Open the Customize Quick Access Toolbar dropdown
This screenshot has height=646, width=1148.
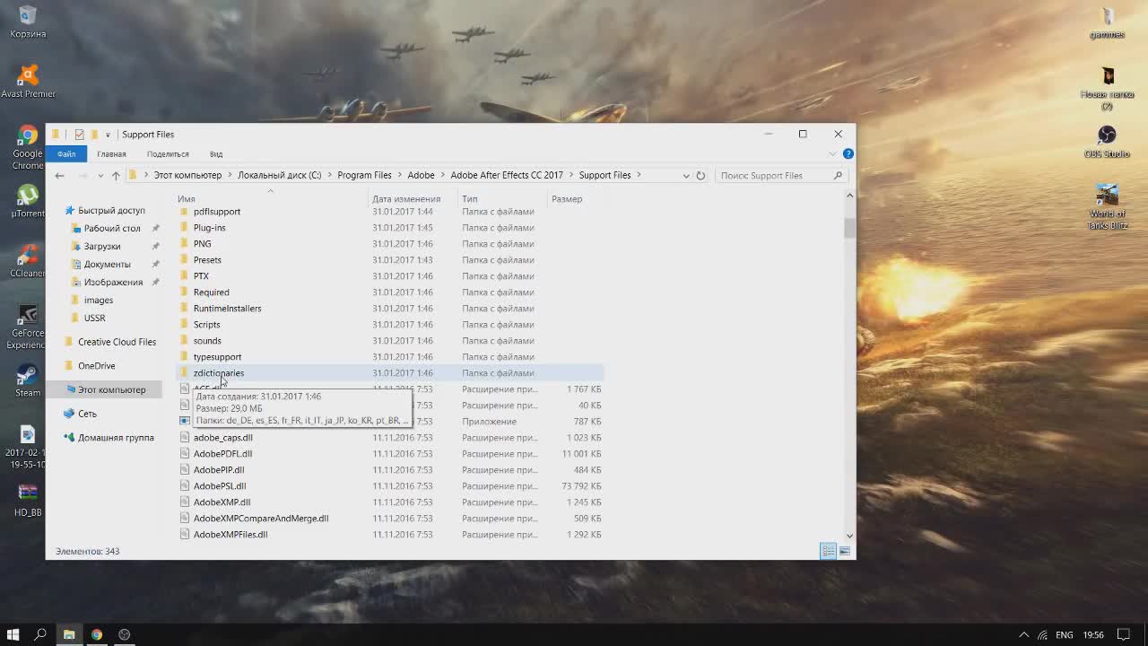click(108, 135)
